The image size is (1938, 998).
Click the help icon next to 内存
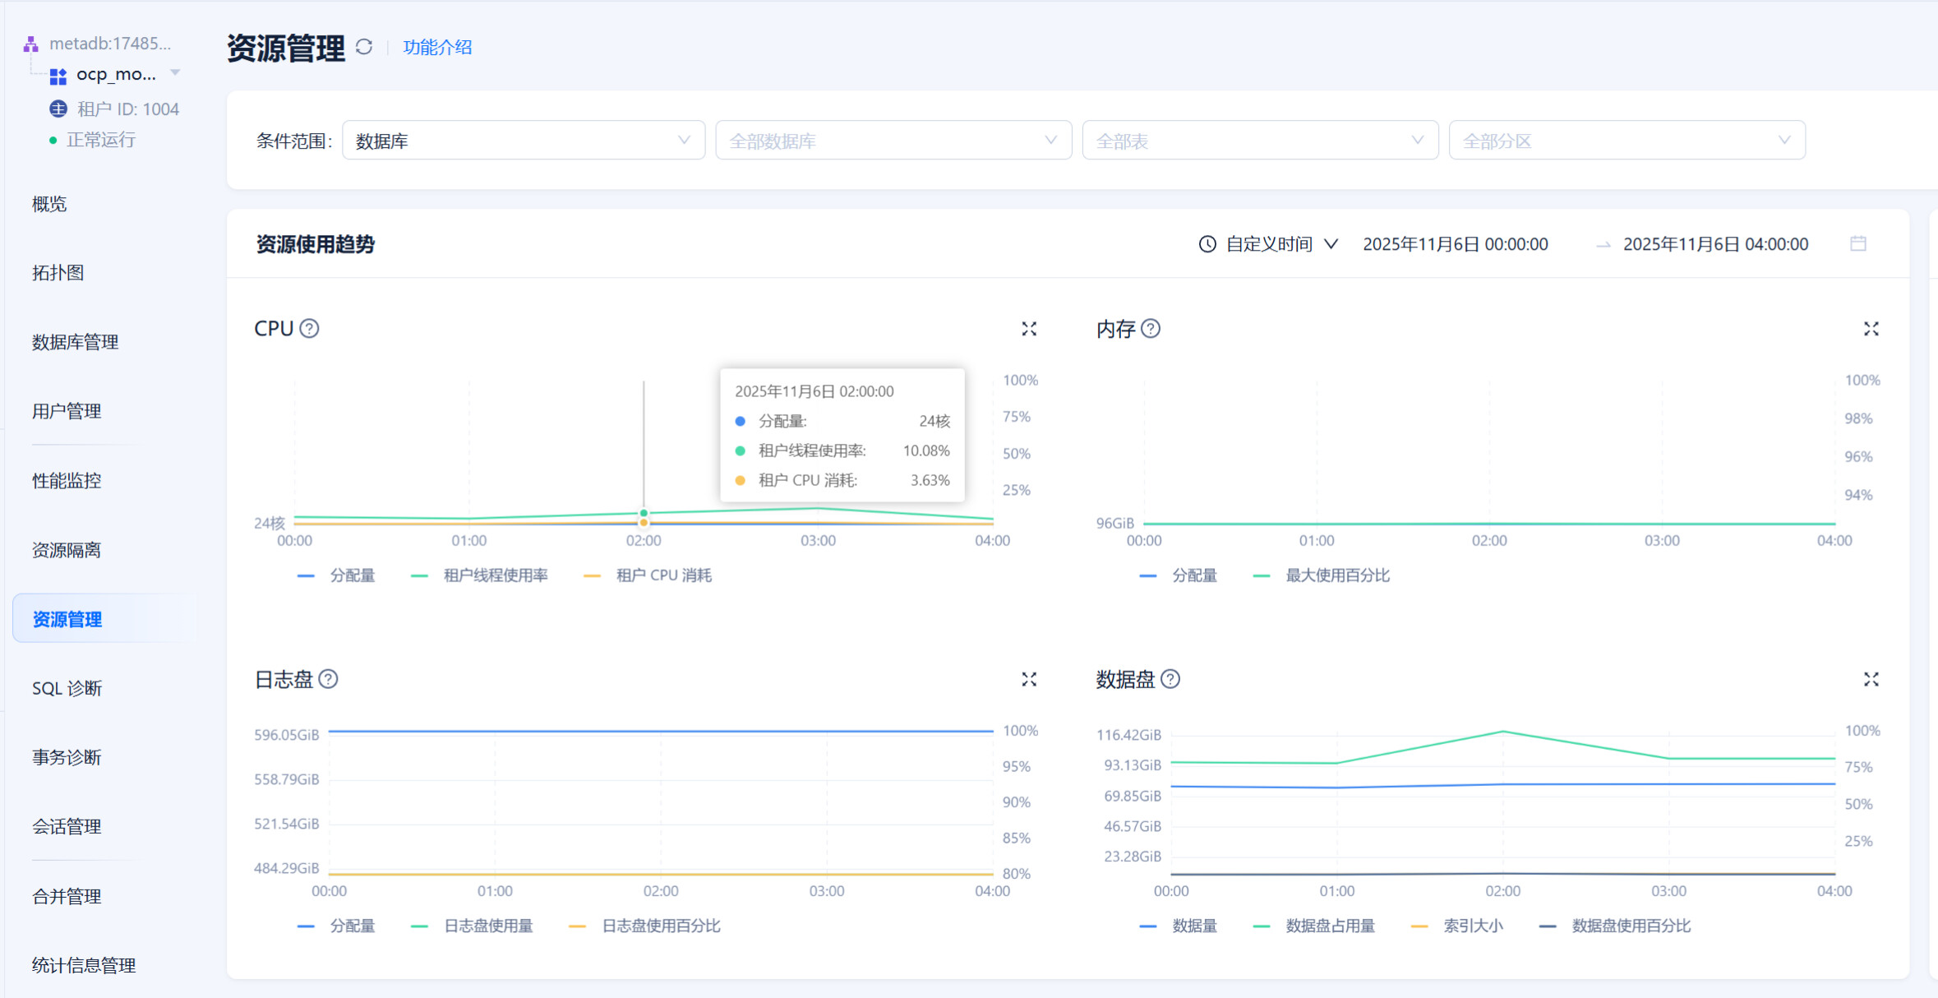(1151, 329)
